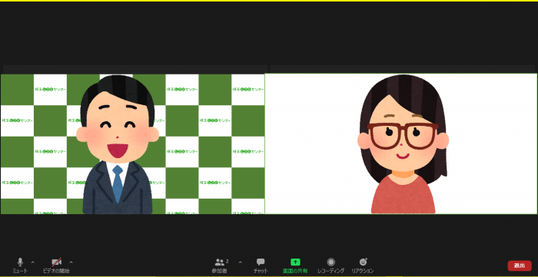Expand the chevron beside the participants button
The width and height of the screenshot is (538, 277).
coord(240,262)
